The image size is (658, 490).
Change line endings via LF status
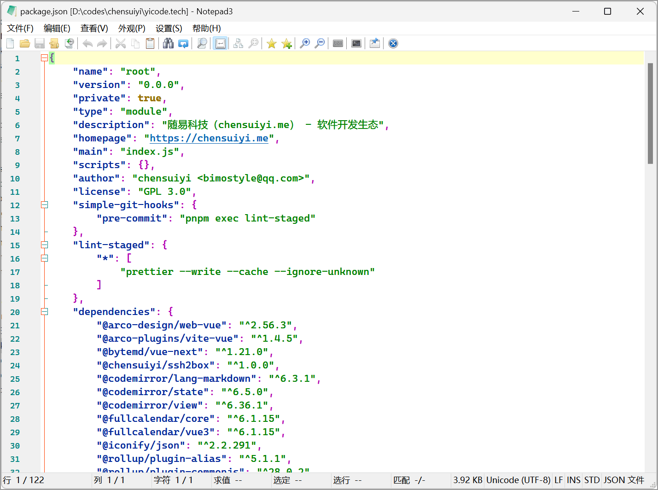[559, 480]
